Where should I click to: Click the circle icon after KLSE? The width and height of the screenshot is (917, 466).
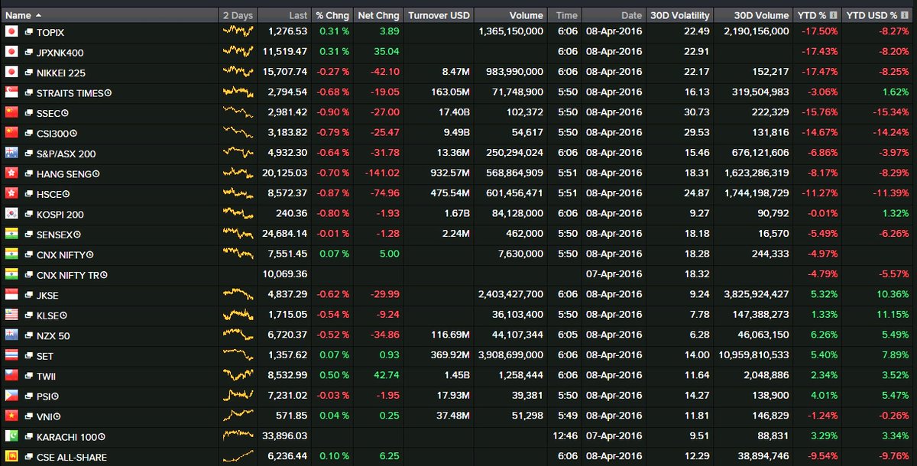63,316
